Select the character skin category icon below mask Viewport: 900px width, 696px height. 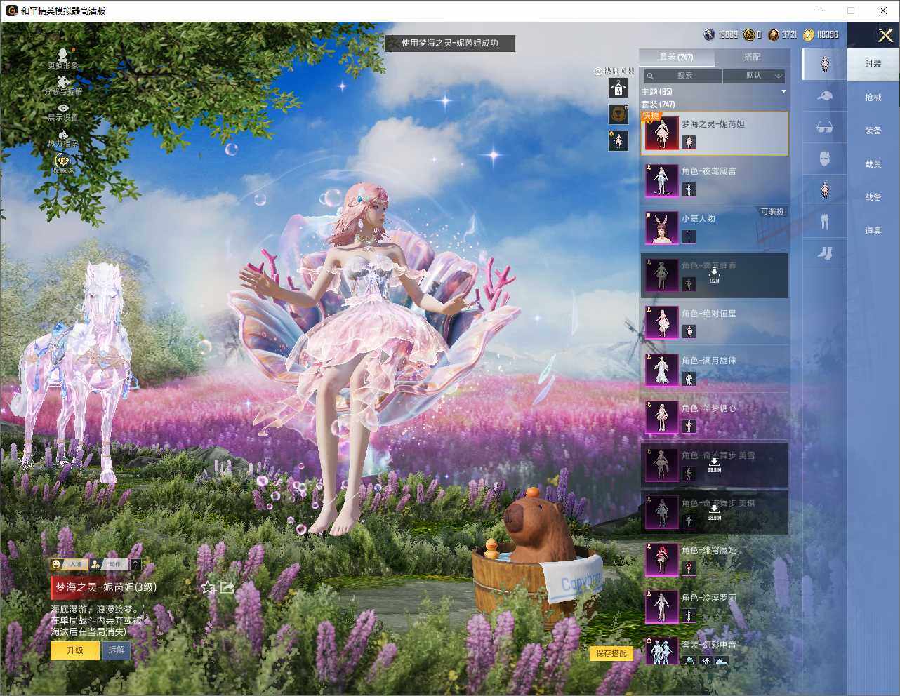tap(825, 190)
